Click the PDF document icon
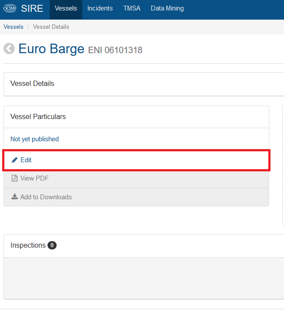 coord(14,178)
